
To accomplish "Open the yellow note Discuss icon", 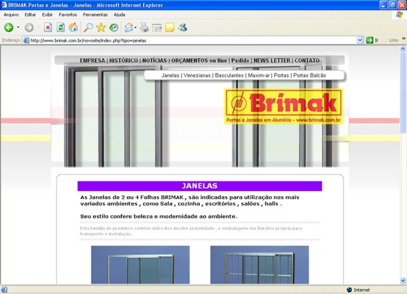I will [x=170, y=27].
